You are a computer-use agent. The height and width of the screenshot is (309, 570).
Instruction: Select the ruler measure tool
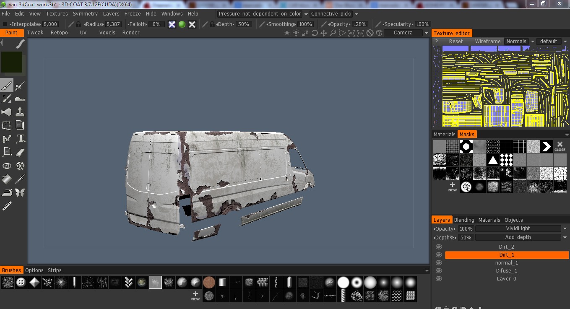click(x=7, y=206)
